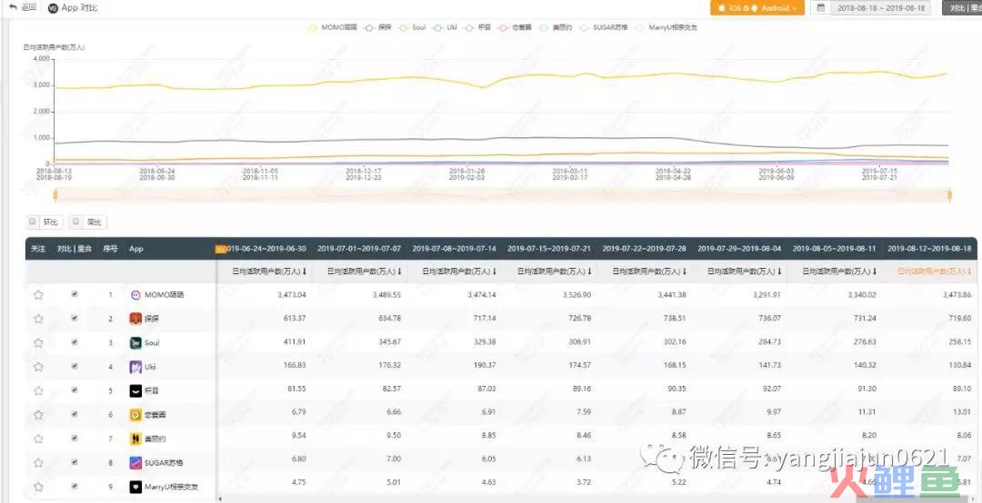Star the MOMO陌陌 app row
Viewport: 982px width, 503px height.
[x=38, y=295]
